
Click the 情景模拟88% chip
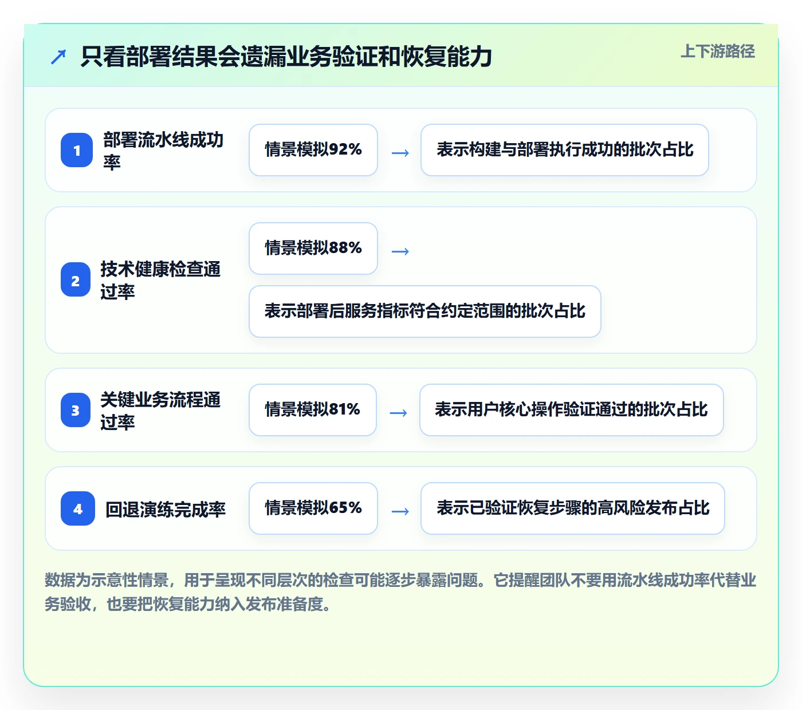[313, 249]
